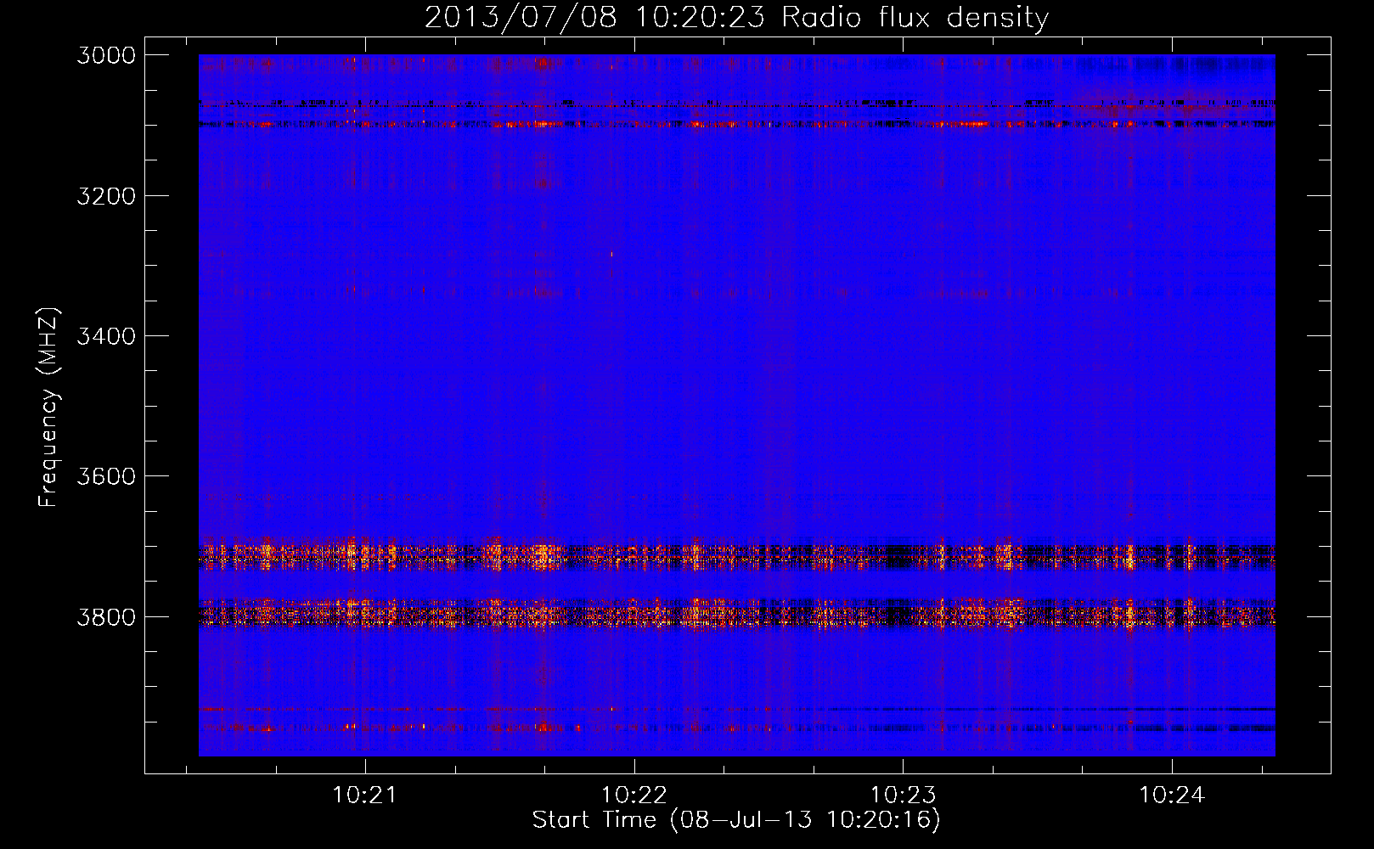
Task: Click the plot title 'Radio flux density'
Action: coord(915,17)
